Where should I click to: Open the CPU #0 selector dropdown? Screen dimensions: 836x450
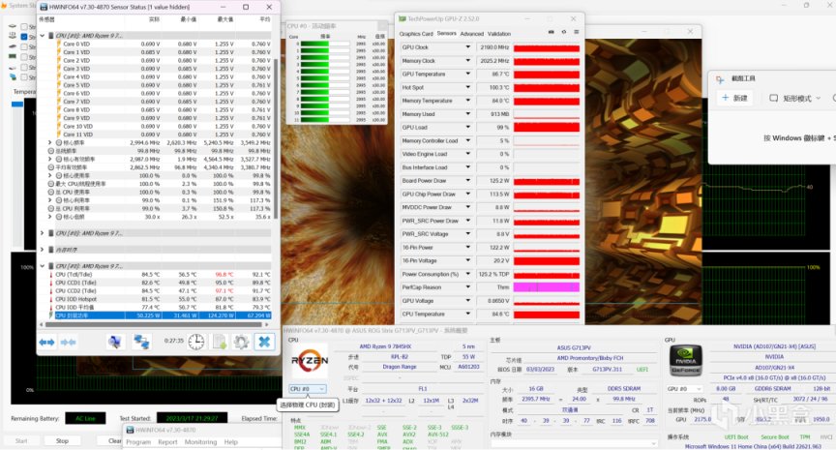pyautogui.click(x=308, y=389)
